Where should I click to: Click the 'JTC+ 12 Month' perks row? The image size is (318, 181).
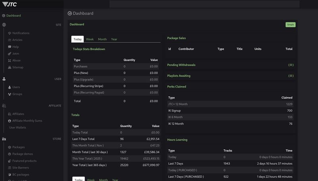click(230, 104)
